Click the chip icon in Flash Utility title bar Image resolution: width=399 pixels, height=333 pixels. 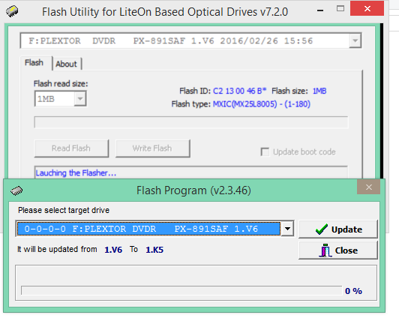coord(12,11)
